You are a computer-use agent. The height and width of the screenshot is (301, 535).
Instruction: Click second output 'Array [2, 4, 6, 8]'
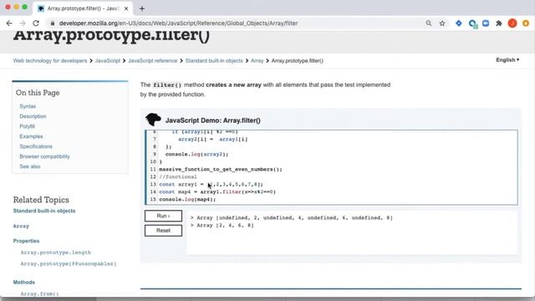pyautogui.click(x=222, y=225)
